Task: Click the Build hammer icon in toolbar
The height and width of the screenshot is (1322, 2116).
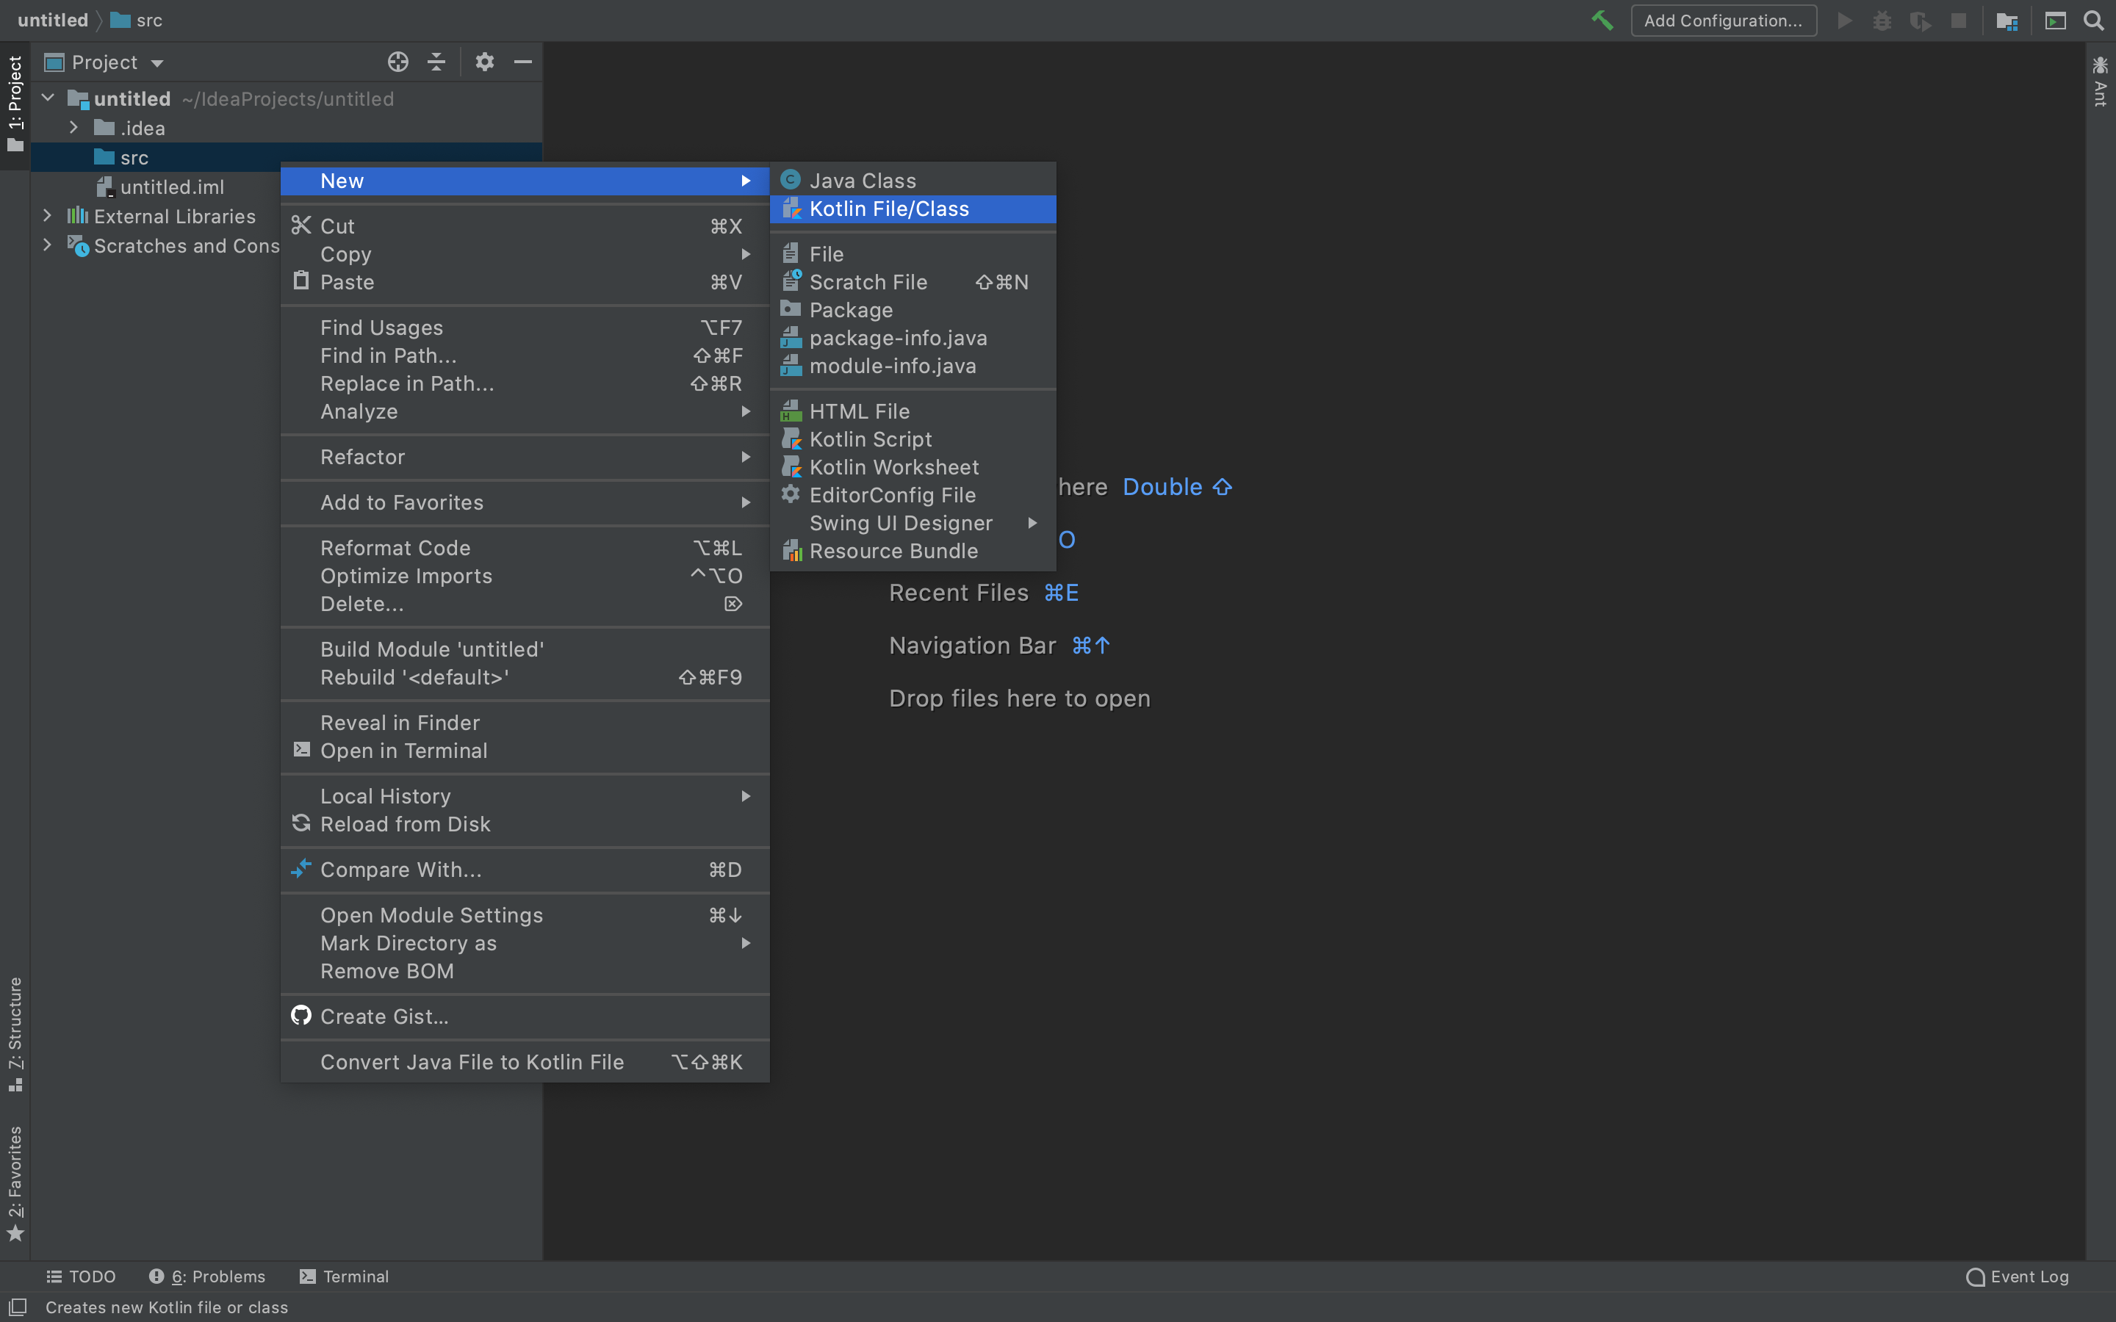Action: click(1602, 18)
